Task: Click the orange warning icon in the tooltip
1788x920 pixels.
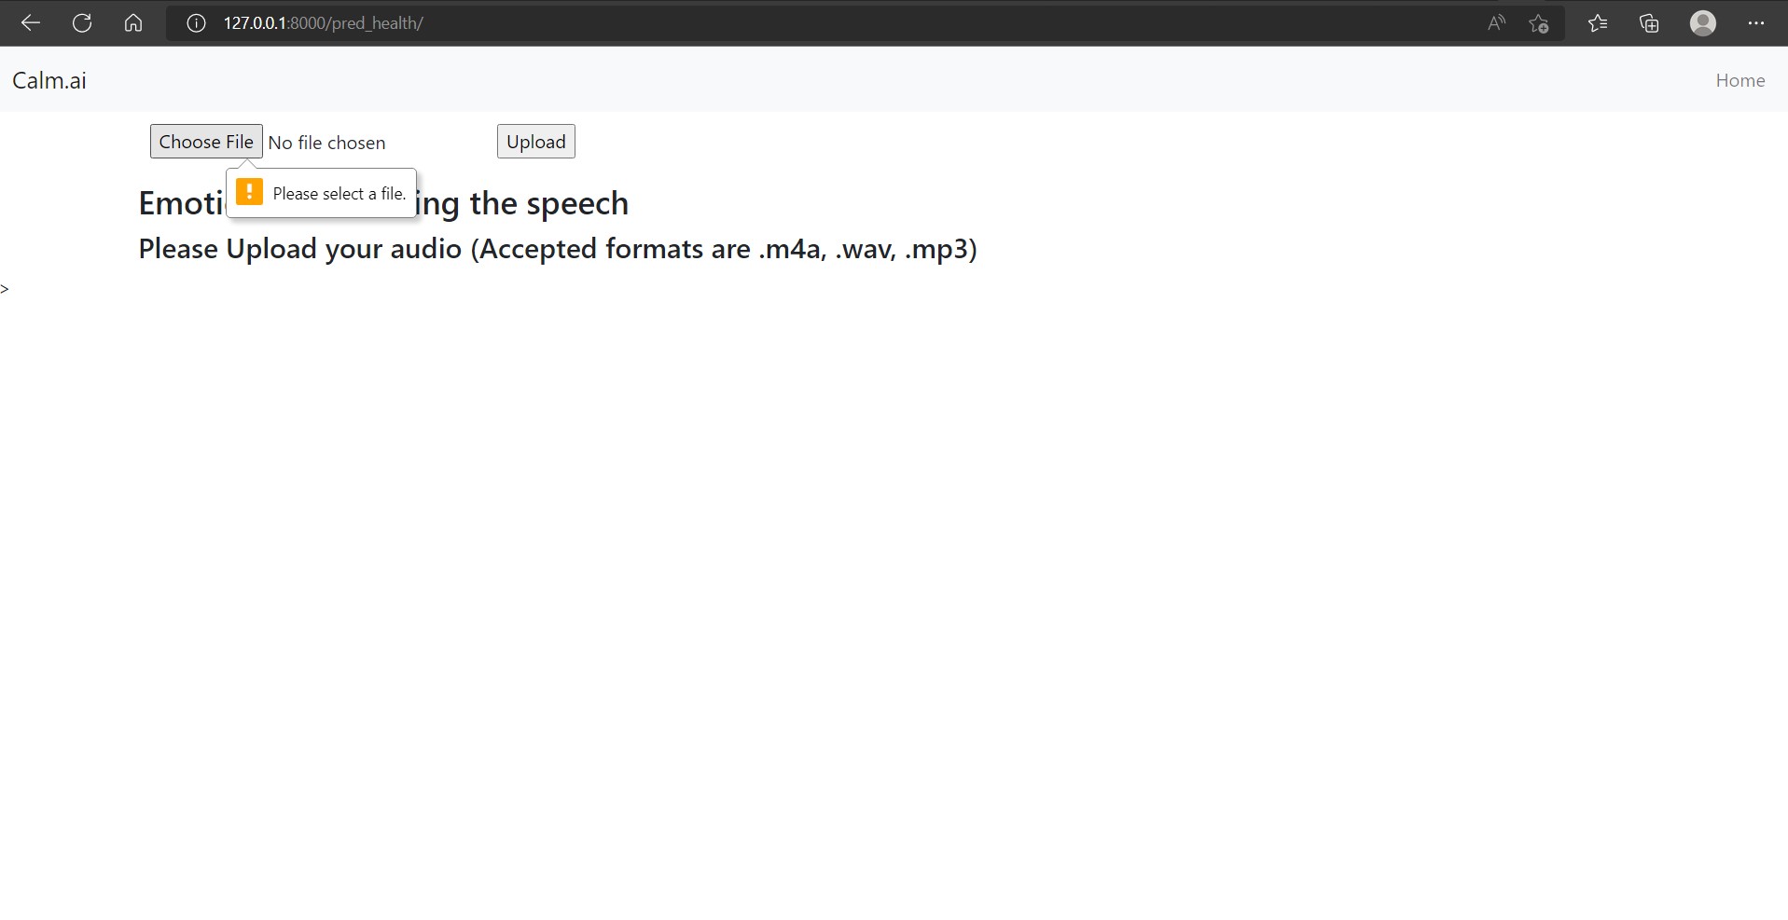Action: [x=249, y=192]
